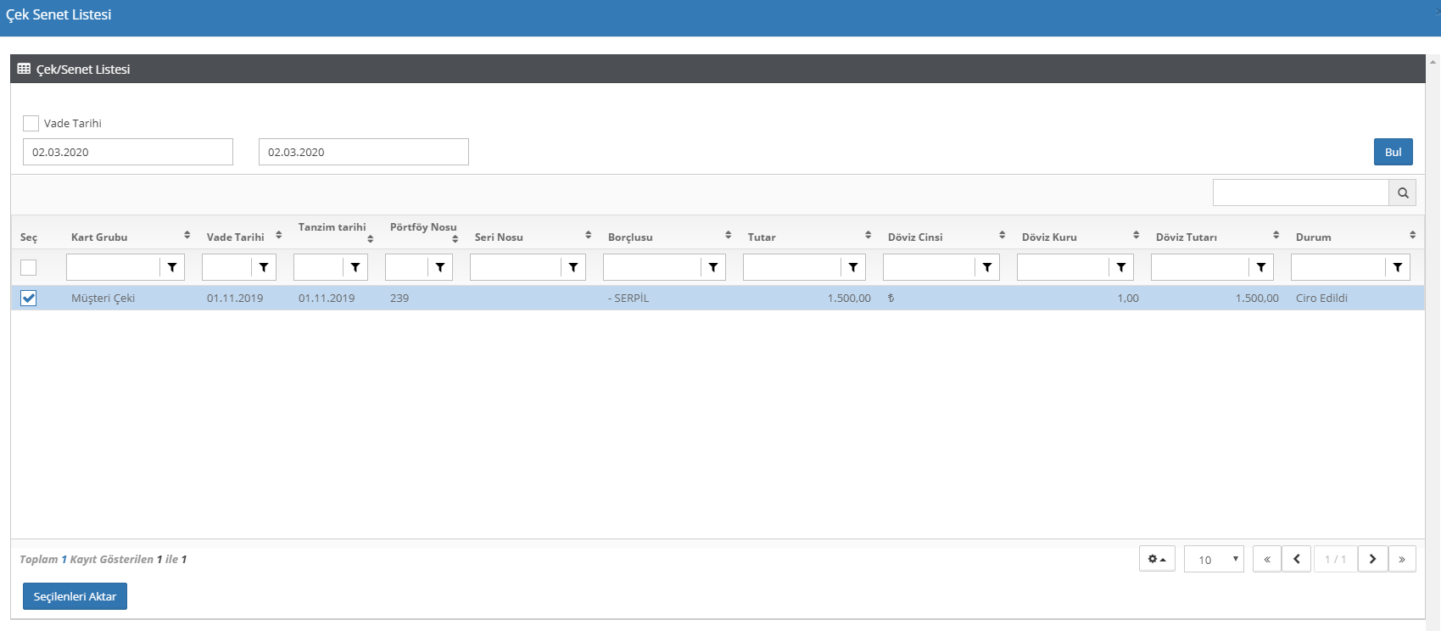
Task: Open the gear settings dropdown
Action: (1157, 559)
